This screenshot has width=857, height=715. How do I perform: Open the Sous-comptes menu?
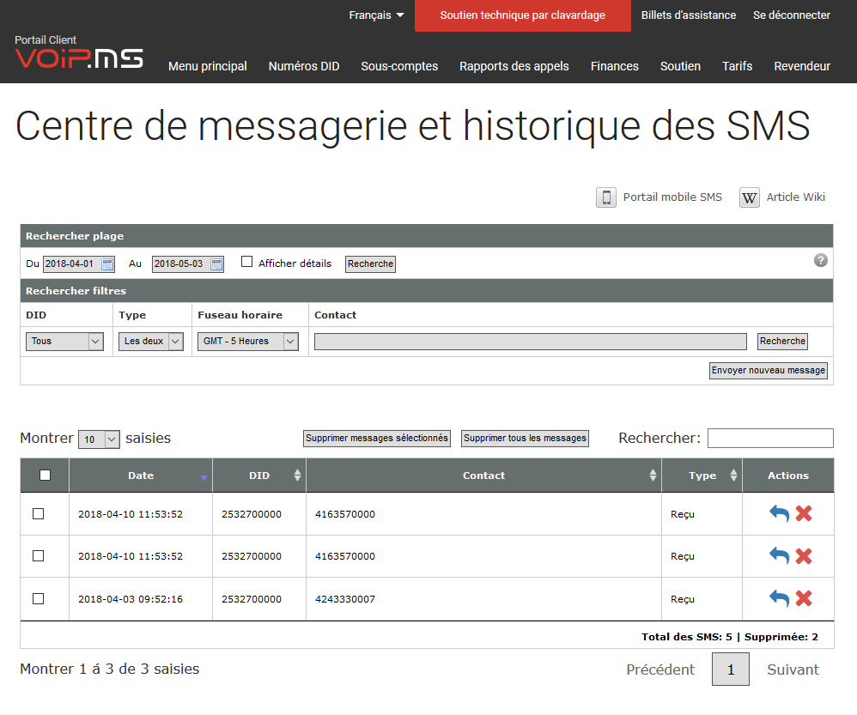[x=399, y=66]
